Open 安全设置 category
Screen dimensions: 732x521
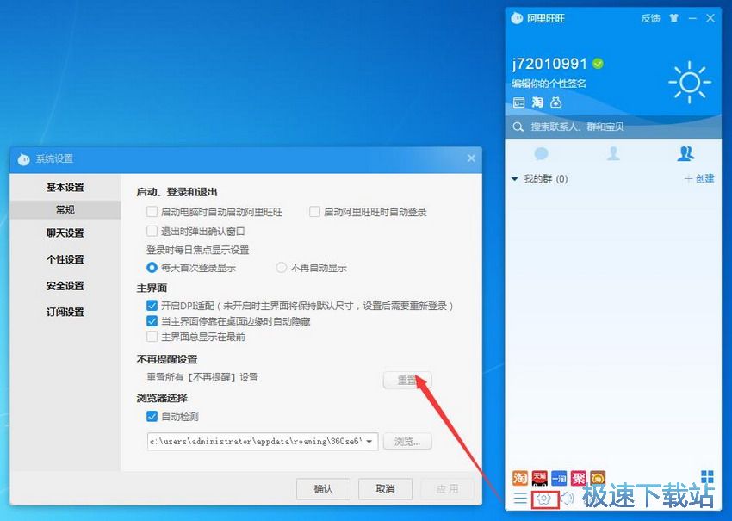pyautogui.click(x=65, y=285)
